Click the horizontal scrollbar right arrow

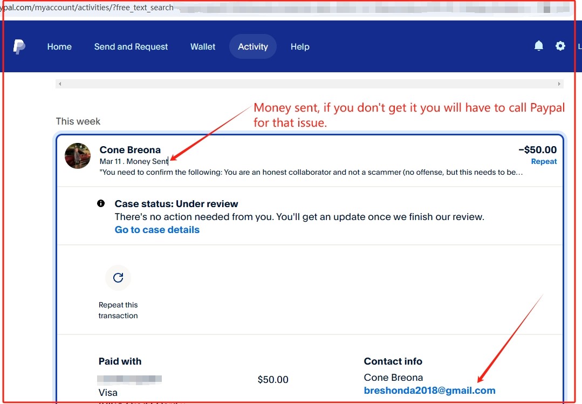(x=559, y=84)
